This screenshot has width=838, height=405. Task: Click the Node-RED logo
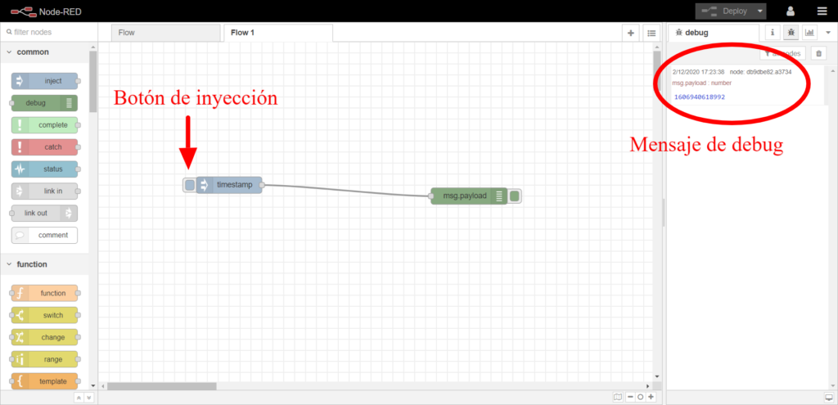46,11
